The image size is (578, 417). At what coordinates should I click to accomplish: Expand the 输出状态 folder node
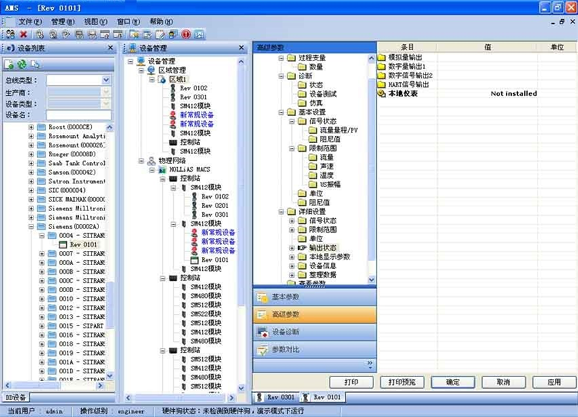pos(292,248)
